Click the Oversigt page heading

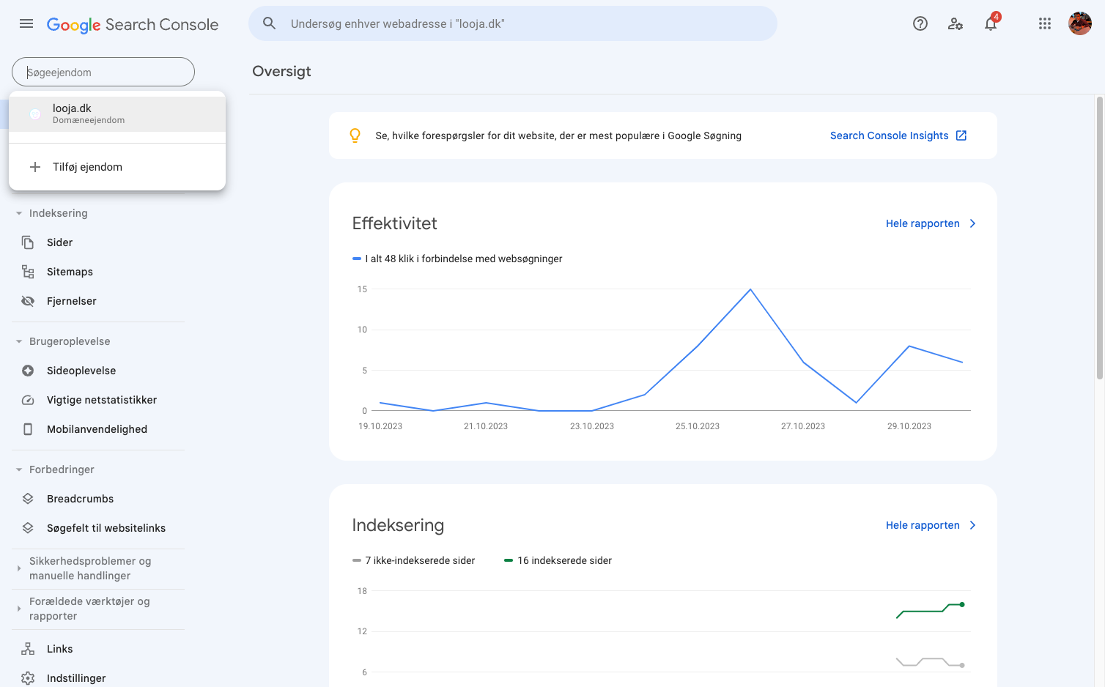click(281, 71)
